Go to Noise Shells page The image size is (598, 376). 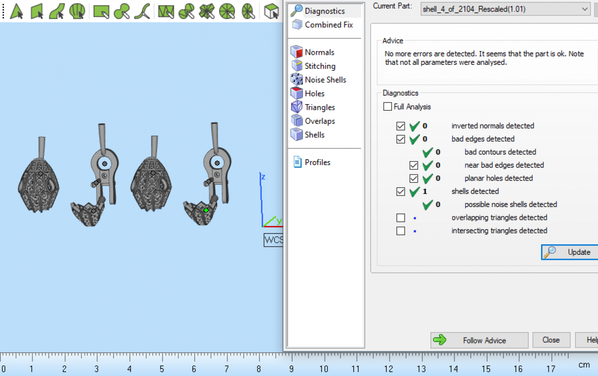click(325, 80)
